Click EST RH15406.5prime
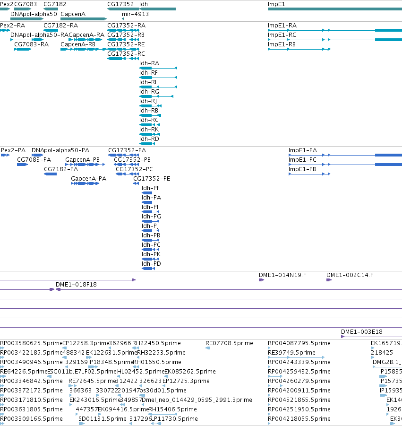The width and height of the screenshot is (402, 426). (x=172, y=409)
